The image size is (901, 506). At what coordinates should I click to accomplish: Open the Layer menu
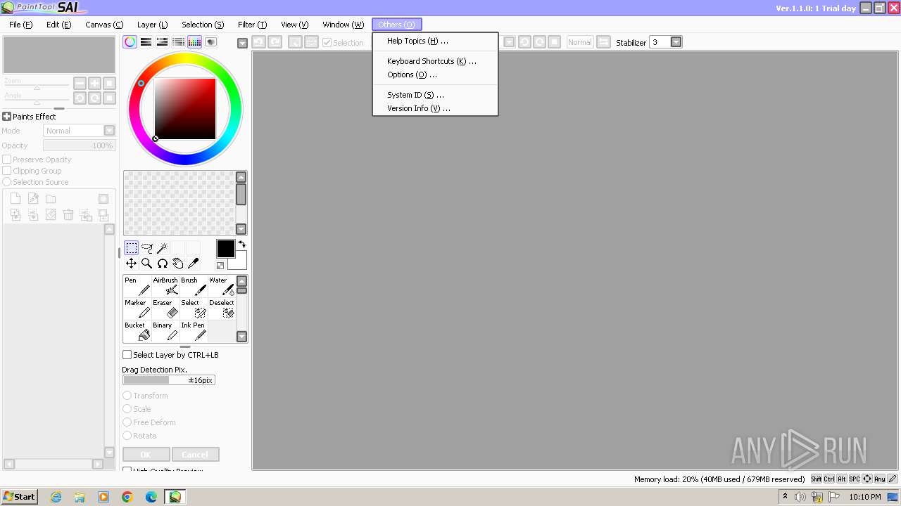click(152, 25)
